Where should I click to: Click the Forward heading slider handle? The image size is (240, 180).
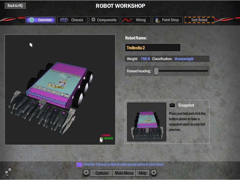point(156,71)
